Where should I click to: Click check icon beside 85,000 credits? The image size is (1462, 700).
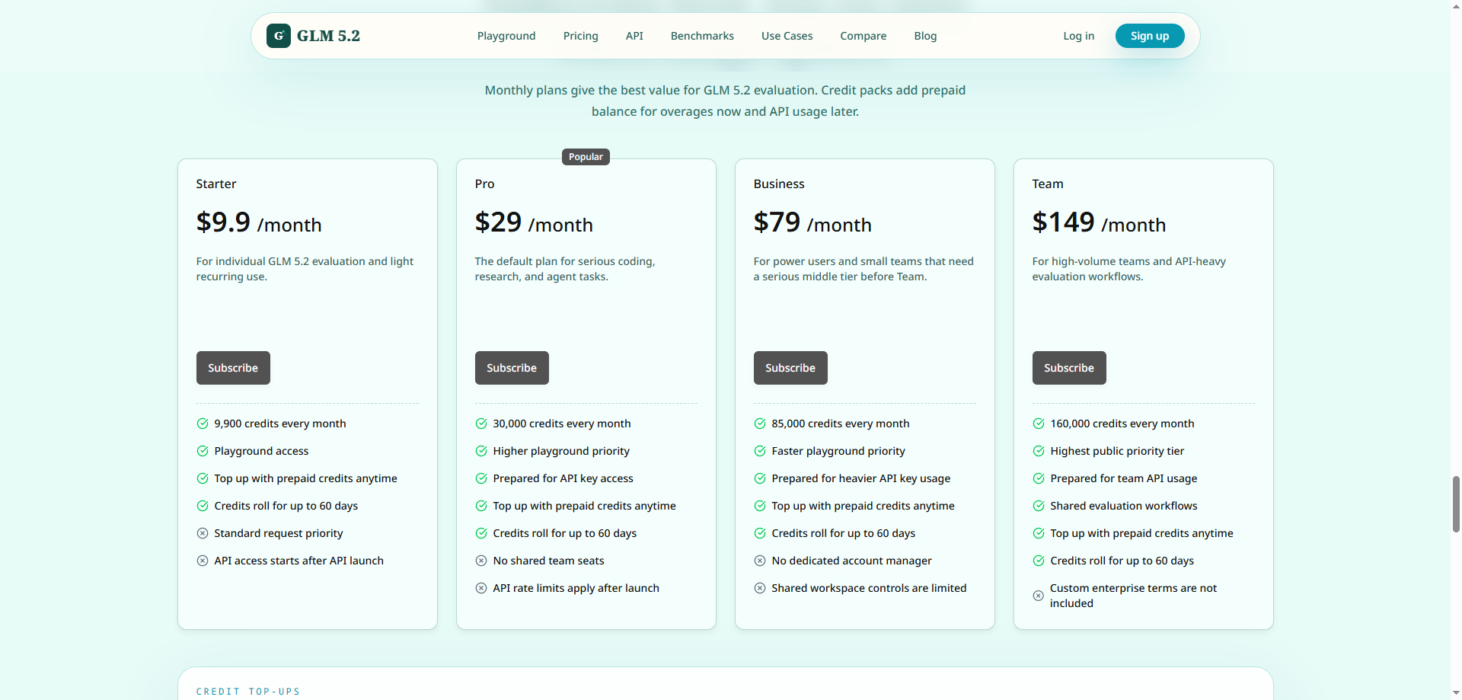[760, 424]
